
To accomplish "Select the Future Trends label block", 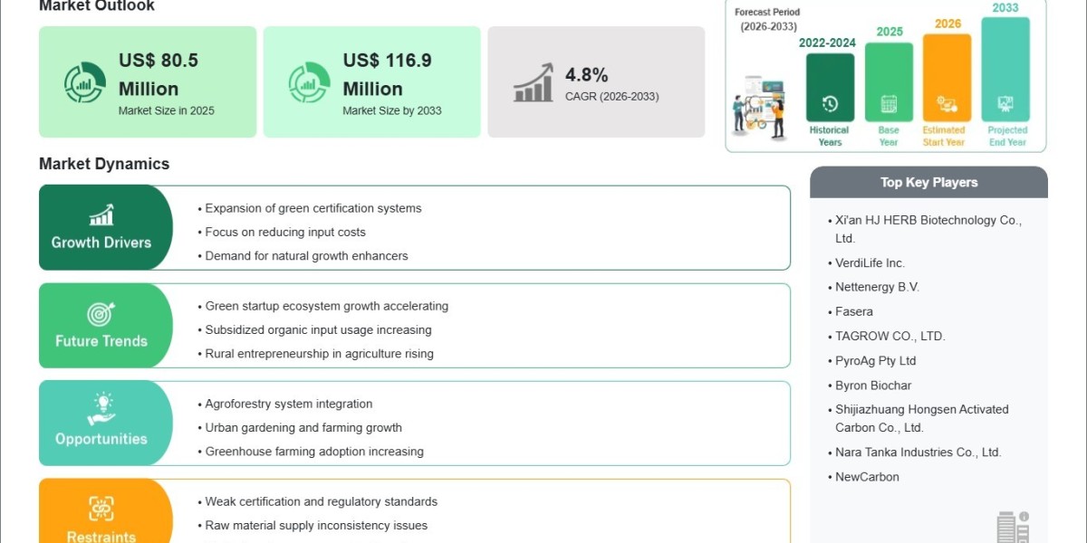I will click(106, 326).
